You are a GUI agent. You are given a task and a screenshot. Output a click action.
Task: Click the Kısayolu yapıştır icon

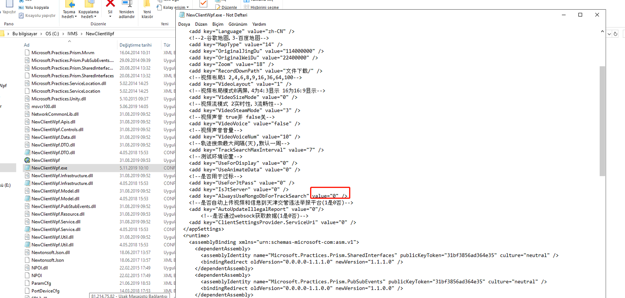(x=21, y=15)
